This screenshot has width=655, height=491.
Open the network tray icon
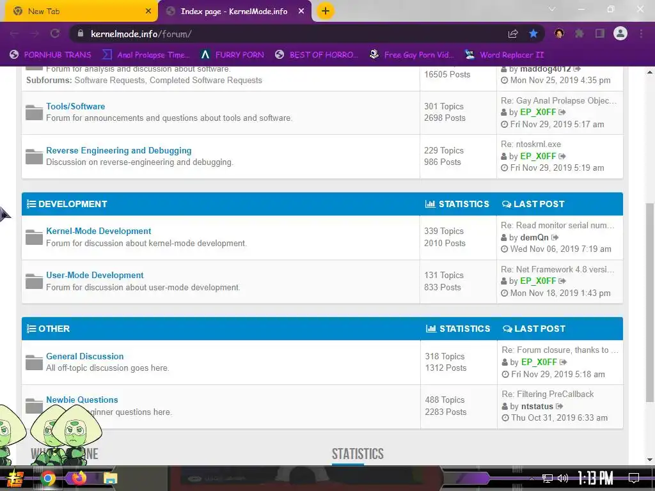tap(548, 478)
